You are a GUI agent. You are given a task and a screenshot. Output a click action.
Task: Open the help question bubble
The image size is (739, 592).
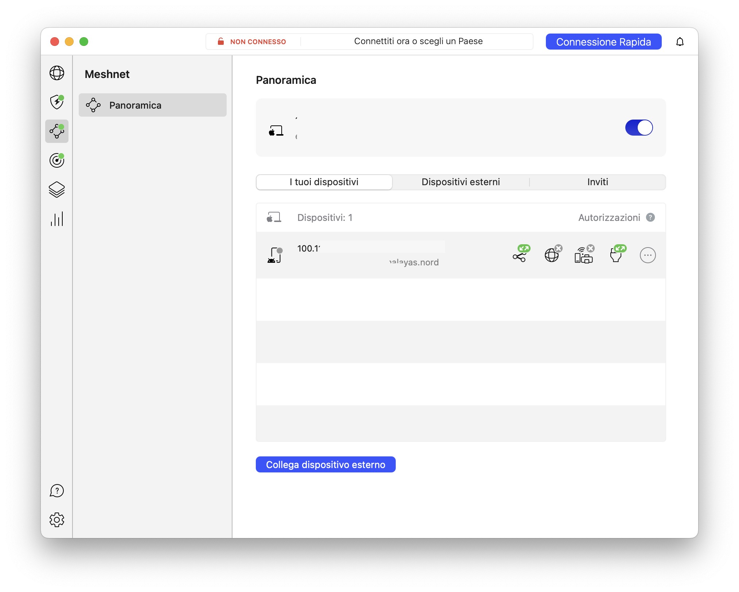click(56, 491)
